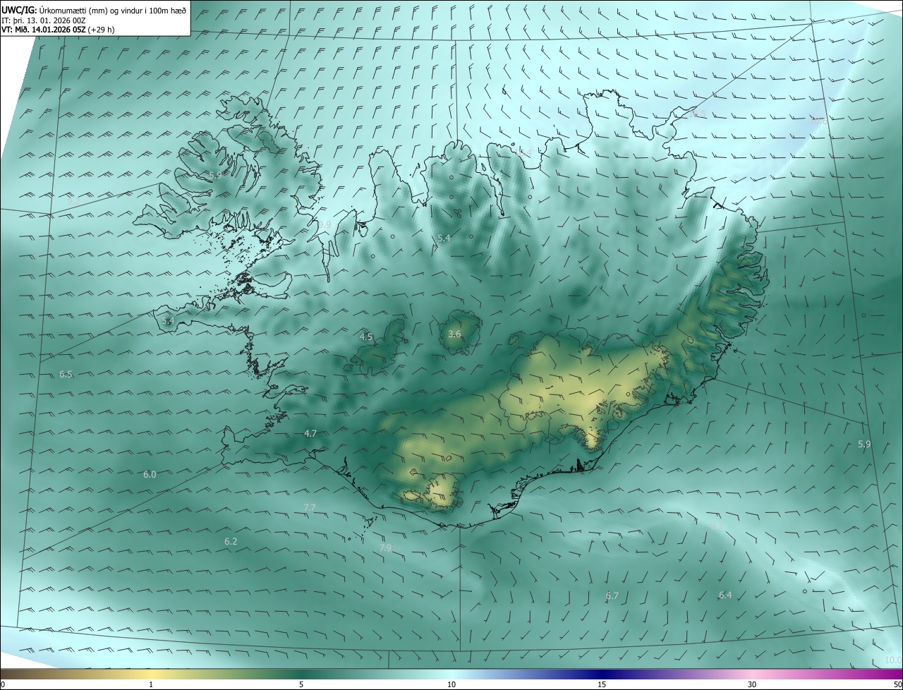Click the 4.5 value inside the glacier outline
Viewport: 903px width, 690px height.
(366, 337)
